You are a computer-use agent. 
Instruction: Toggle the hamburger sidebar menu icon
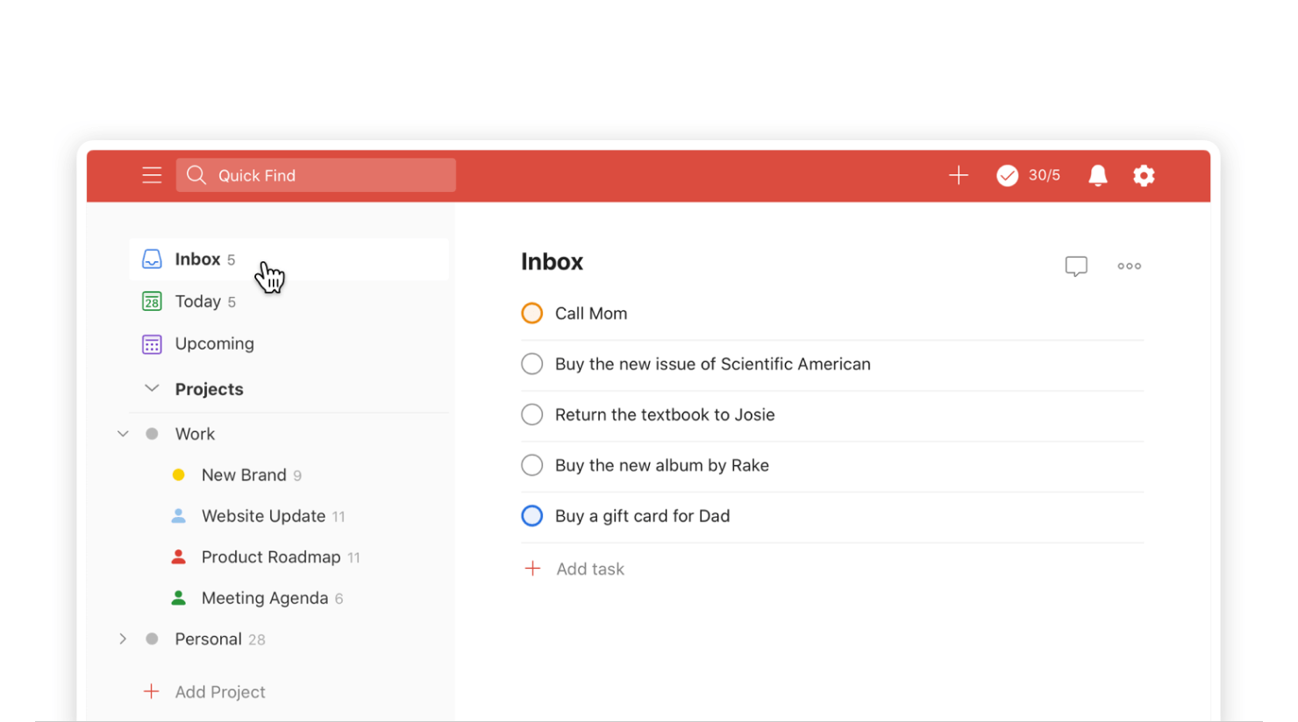[x=152, y=175]
